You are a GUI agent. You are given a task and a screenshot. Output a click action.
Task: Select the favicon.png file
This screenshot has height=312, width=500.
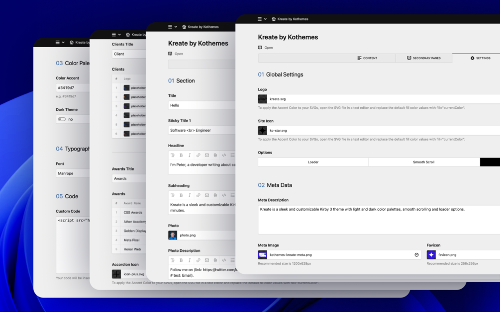coord(463,255)
